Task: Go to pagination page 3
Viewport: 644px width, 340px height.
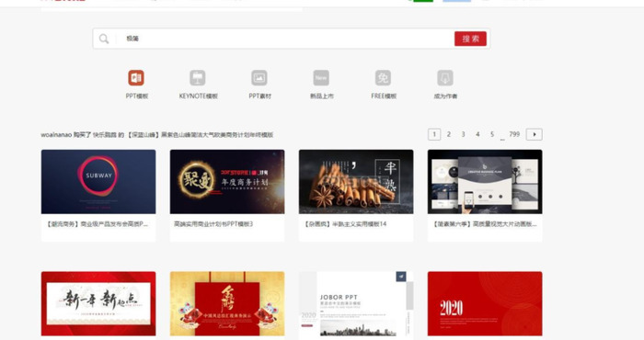Action: pos(464,134)
